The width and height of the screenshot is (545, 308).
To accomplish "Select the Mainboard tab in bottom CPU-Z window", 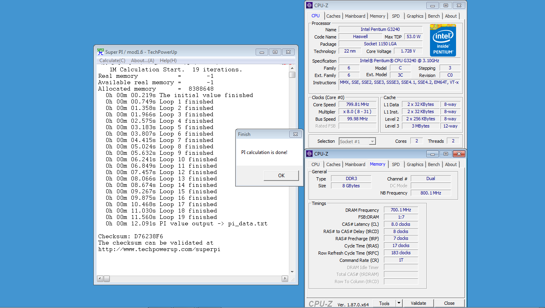I will pos(355,165).
